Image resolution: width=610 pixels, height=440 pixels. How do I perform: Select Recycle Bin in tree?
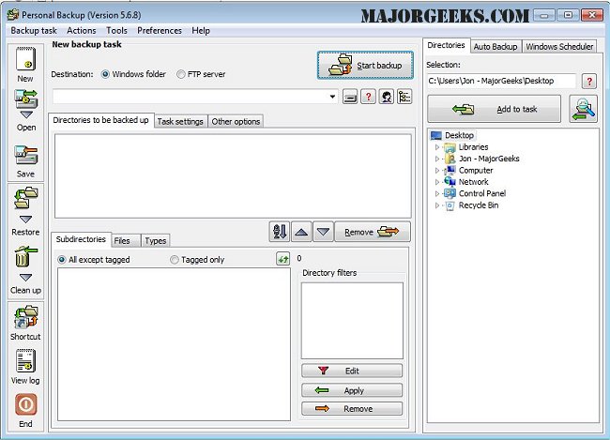[x=479, y=205]
